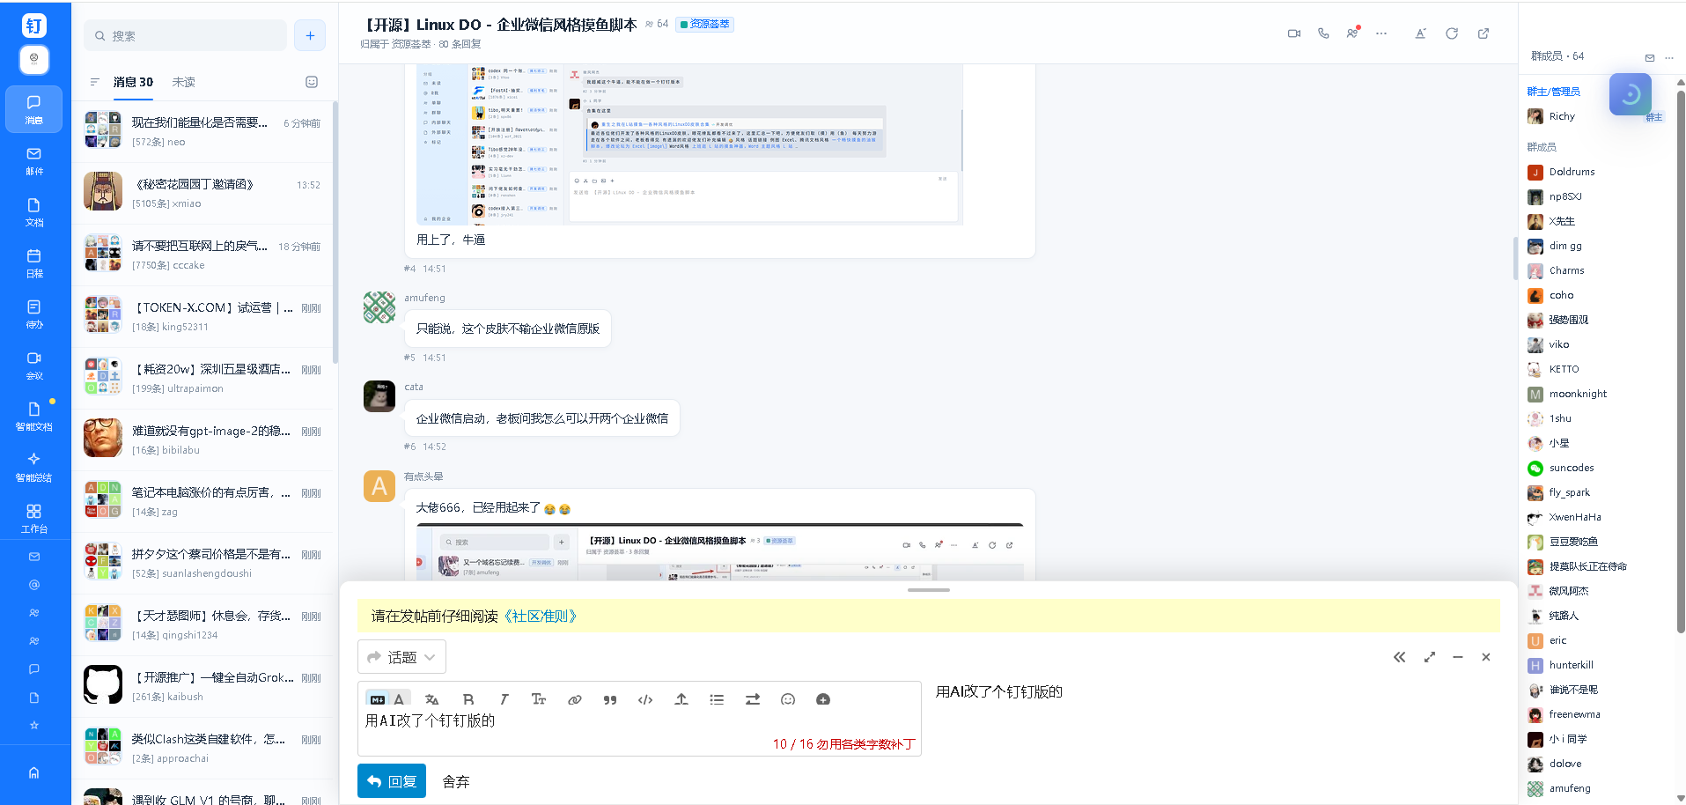The width and height of the screenshot is (1686, 805).
Task: Switch to the 未读 unread tab
Action: coord(184,82)
